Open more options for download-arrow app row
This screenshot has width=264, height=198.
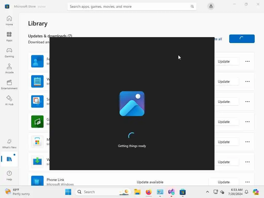[x=247, y=162]
